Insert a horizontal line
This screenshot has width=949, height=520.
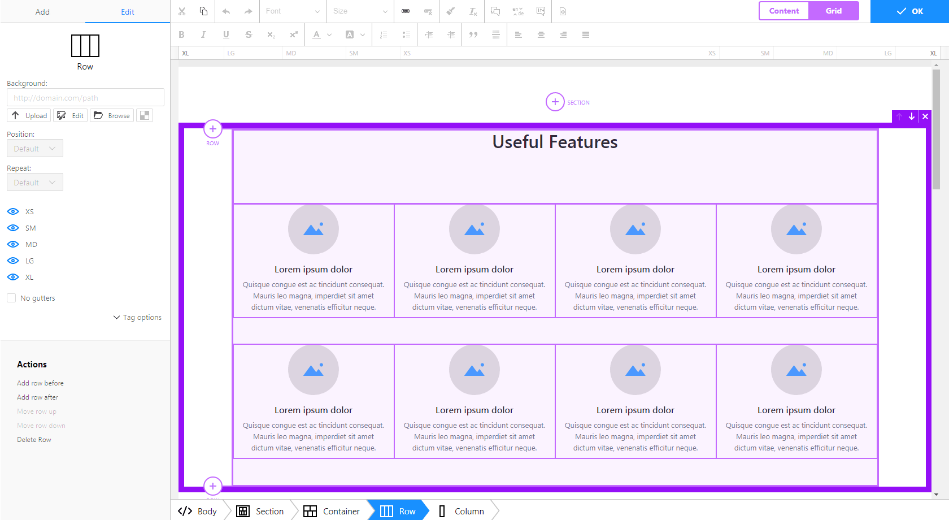[x=496, y=34]
